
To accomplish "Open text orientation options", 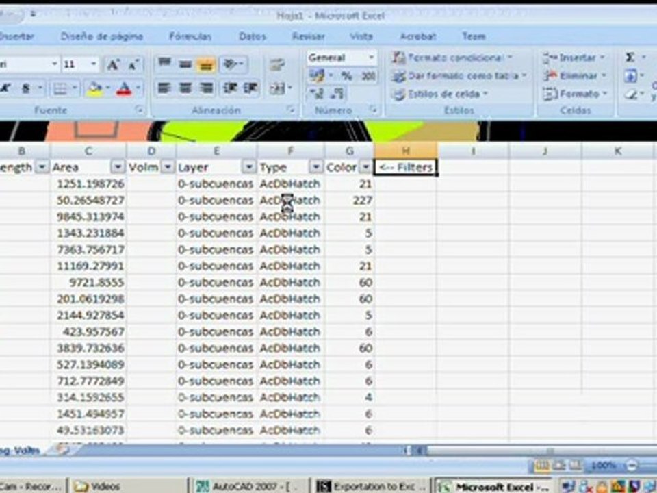I will [233, 64].
